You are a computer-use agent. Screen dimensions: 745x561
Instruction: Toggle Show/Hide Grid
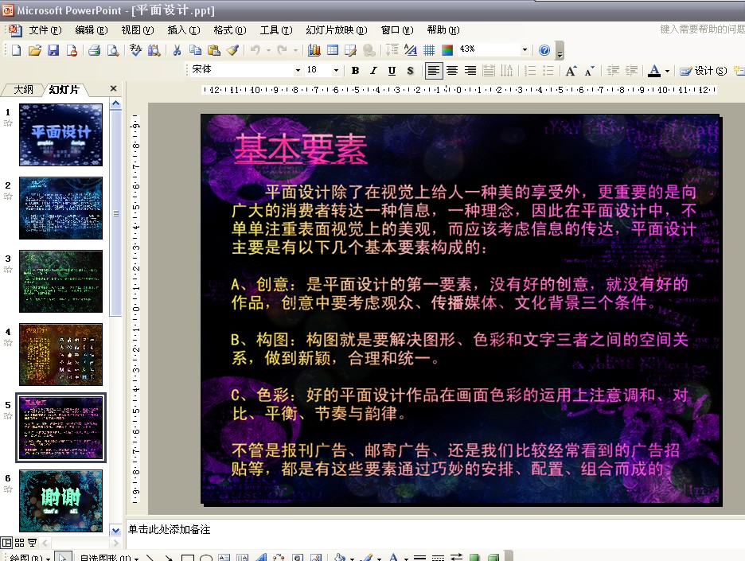(429, 50)
